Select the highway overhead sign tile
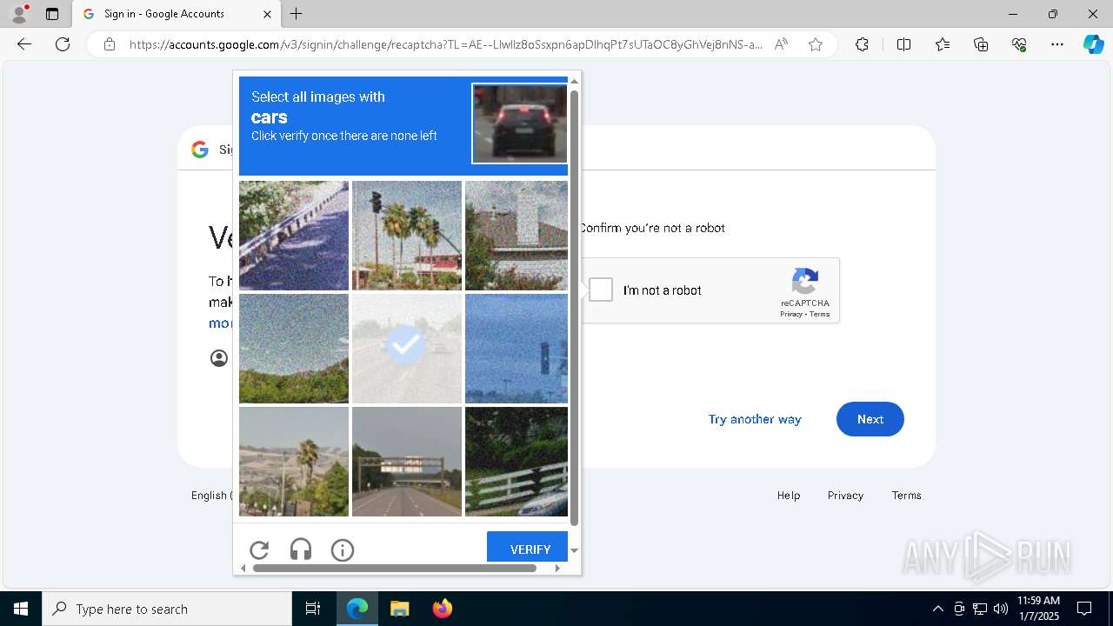This screenshot has height=626, width=1113. click(x=407, y=461)
